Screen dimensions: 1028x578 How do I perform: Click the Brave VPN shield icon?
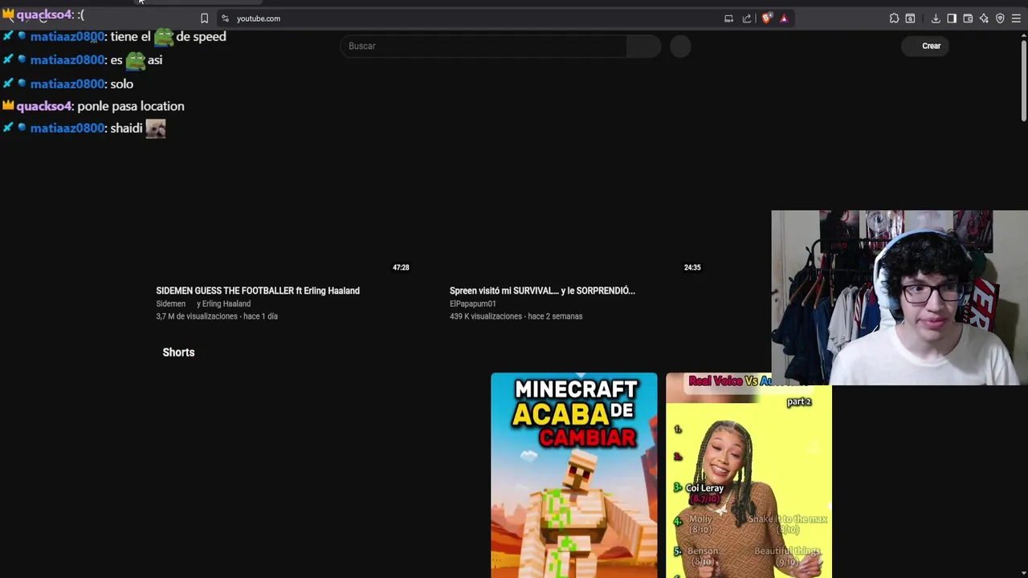[x=1000, y=18]
